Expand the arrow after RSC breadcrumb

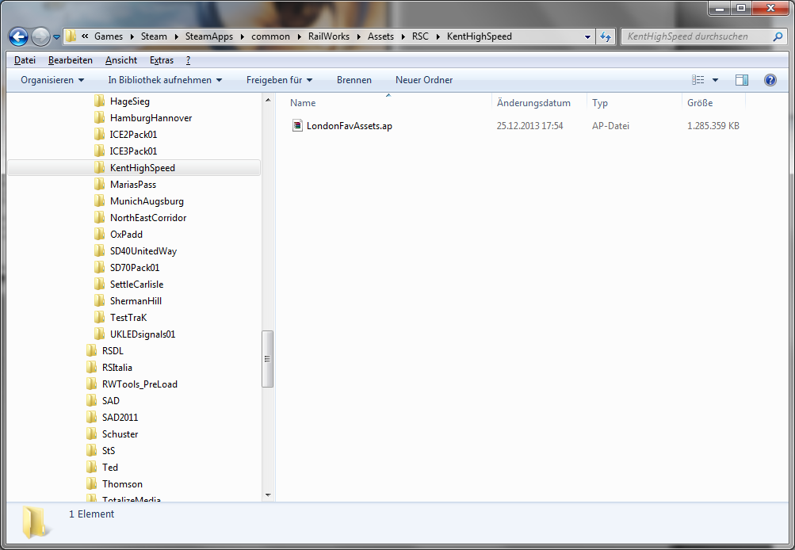[438, 36]
